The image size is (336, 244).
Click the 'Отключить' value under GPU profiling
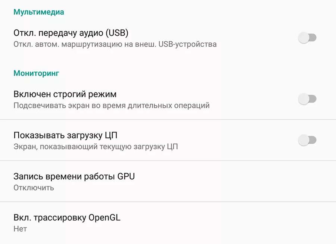tap(34, 188)
